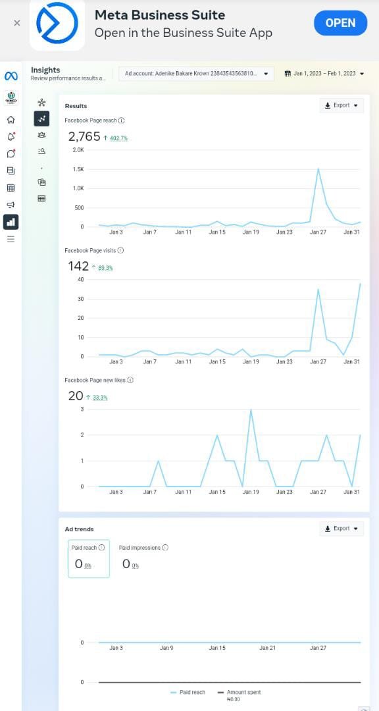Select the Paid impressions metric card
This screenshot has width=379, height=711.
point(143,559)
